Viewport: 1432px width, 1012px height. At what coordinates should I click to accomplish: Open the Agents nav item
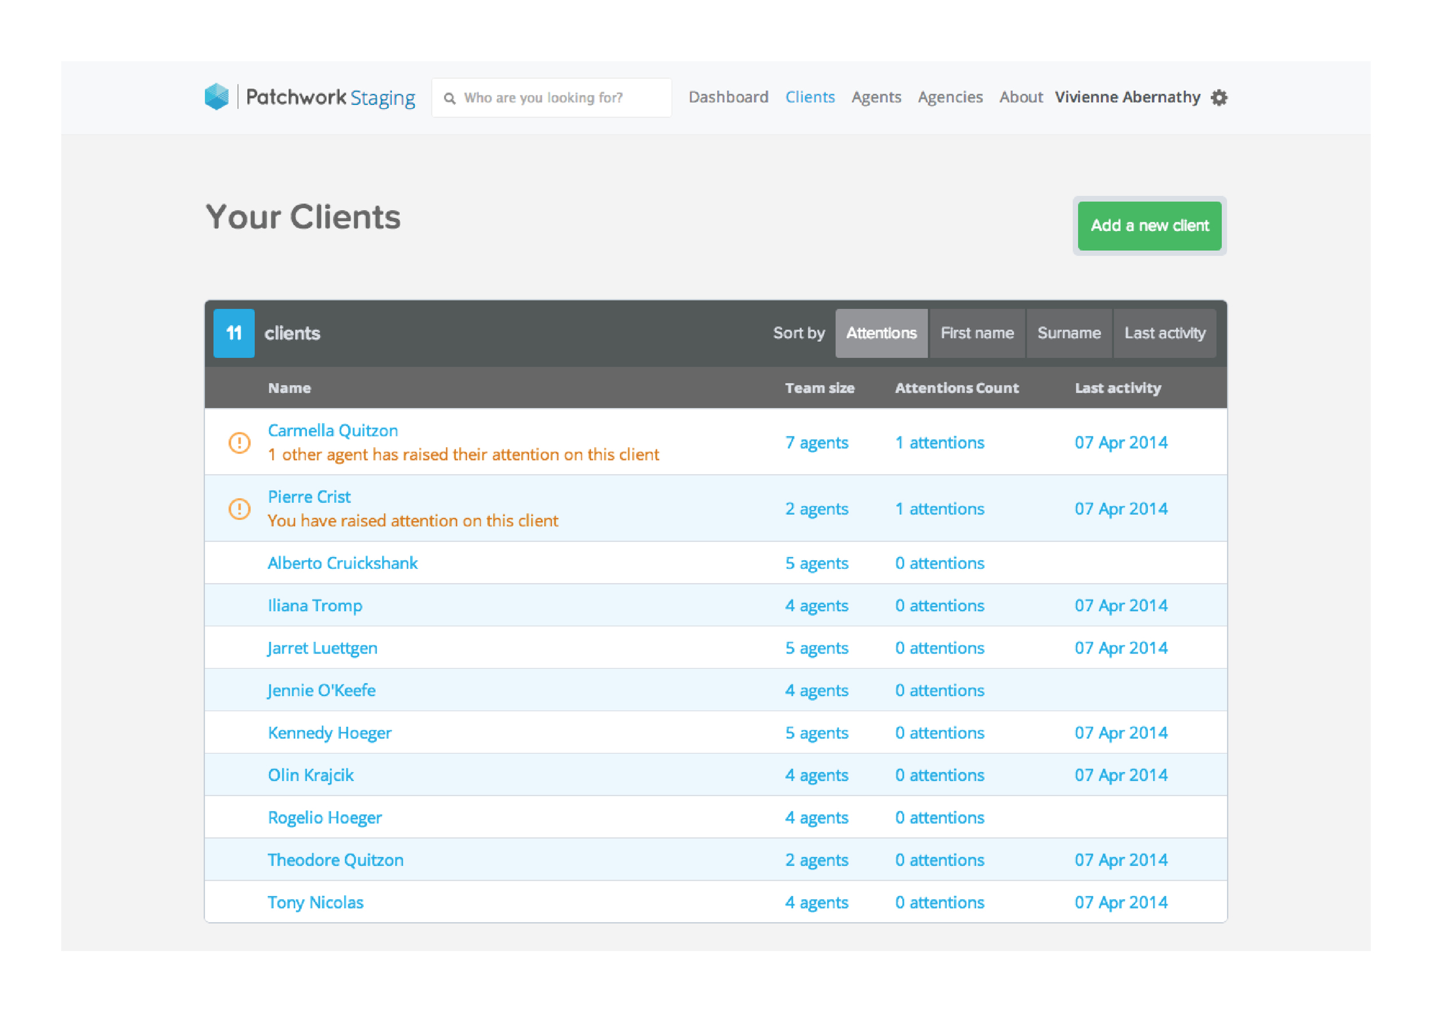point(876,97)
